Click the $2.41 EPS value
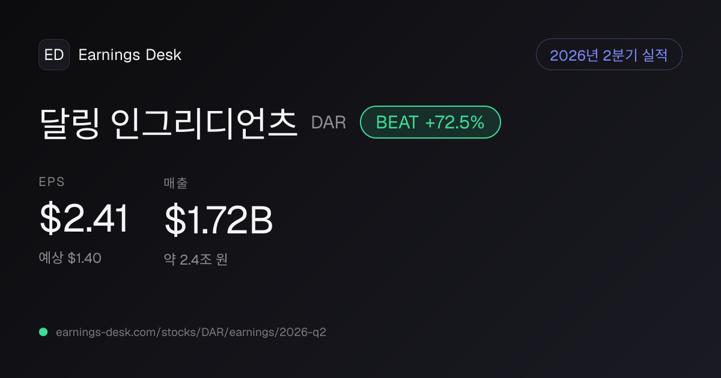 tap(84, 219)
